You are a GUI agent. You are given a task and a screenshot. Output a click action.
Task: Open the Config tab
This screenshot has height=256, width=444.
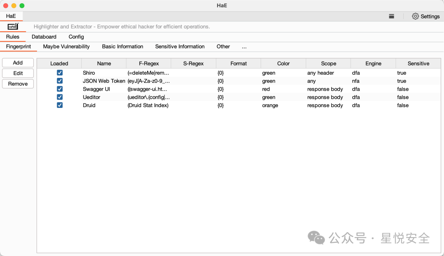76,37
